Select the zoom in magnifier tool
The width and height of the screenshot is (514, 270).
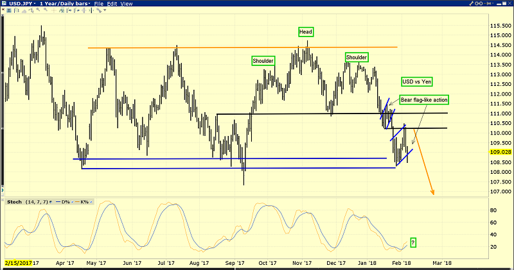coord(38,10)
